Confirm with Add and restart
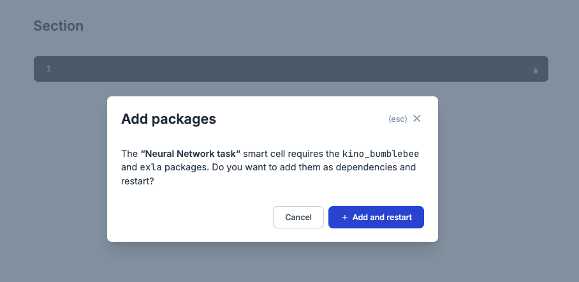579x282 pixels. tap(376, 218)
